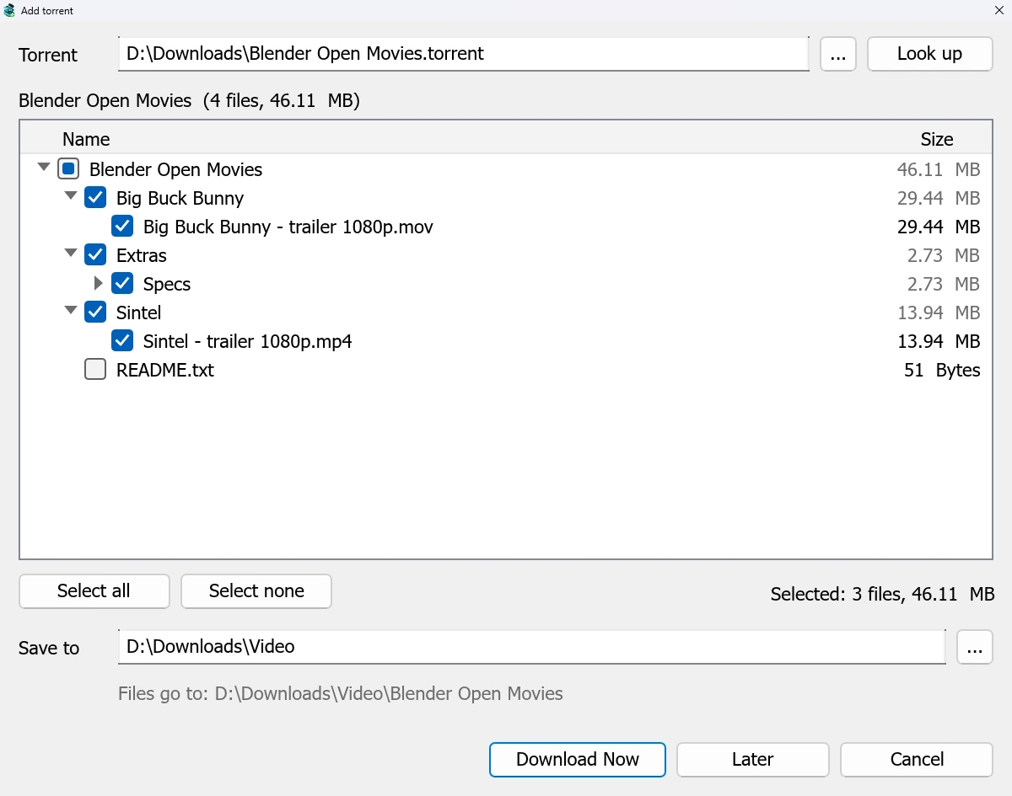Viewport: 1012px width, 796px height.
Task: Click the Later button
Action: [x=753, y=760]
